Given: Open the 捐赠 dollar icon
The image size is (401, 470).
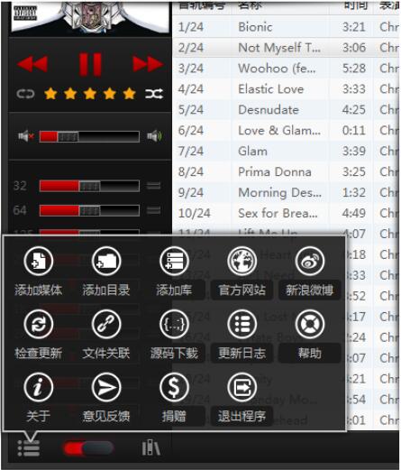Looking at the screenshot, I should point(174,387).
